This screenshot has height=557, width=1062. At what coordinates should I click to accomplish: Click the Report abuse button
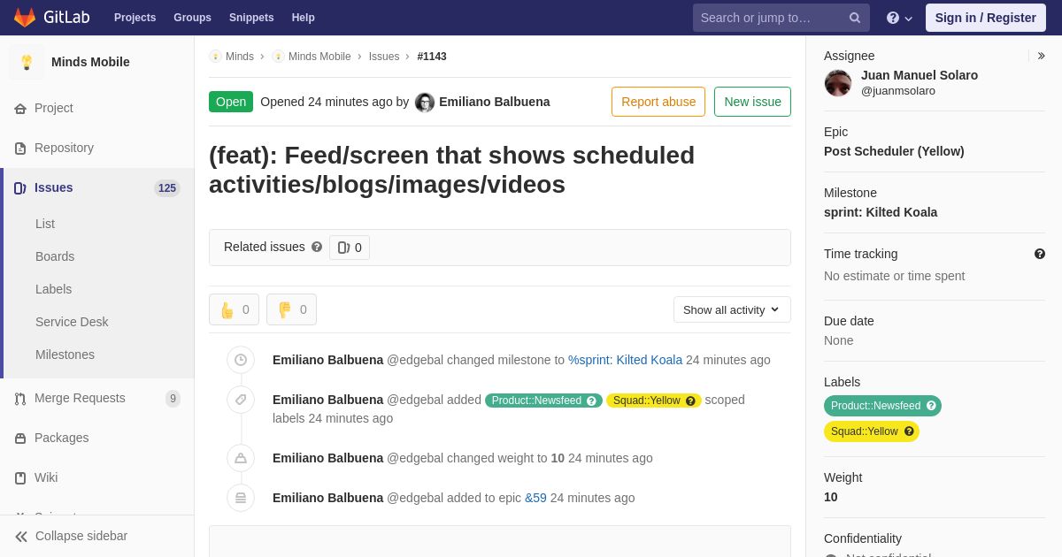(x=658, y=102)
